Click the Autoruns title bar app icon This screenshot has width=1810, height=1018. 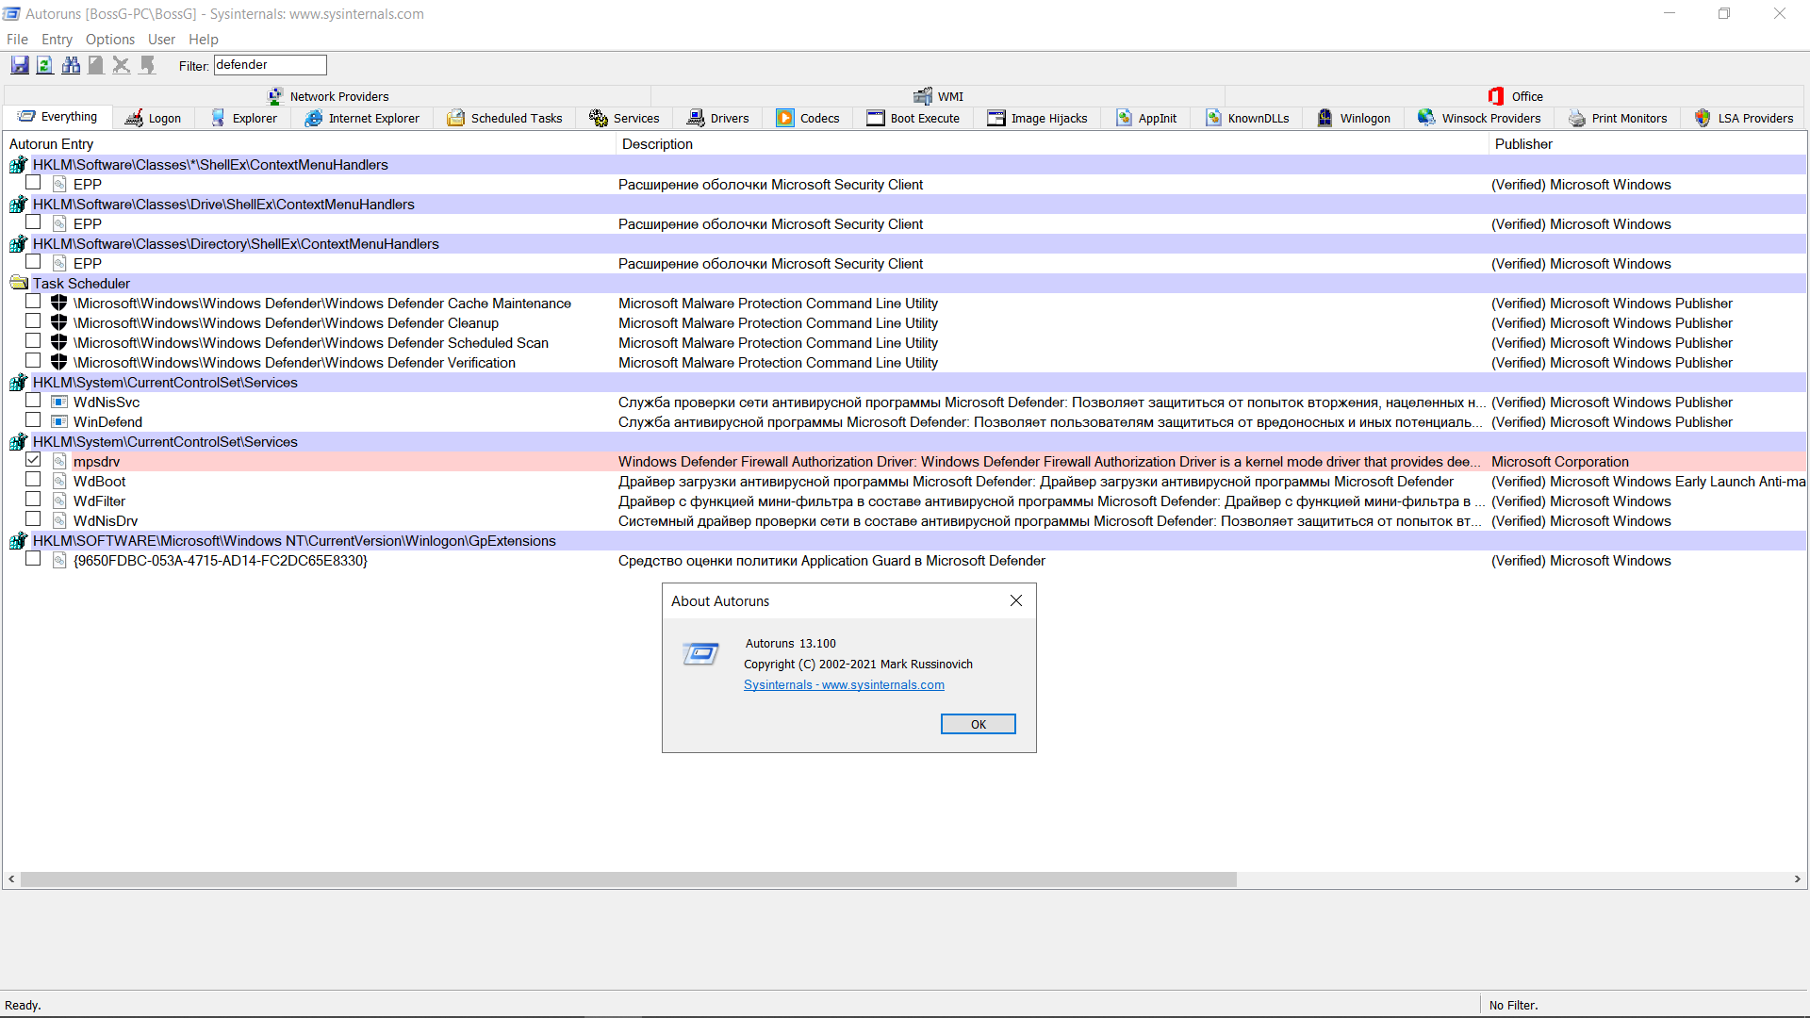[11, 14]
